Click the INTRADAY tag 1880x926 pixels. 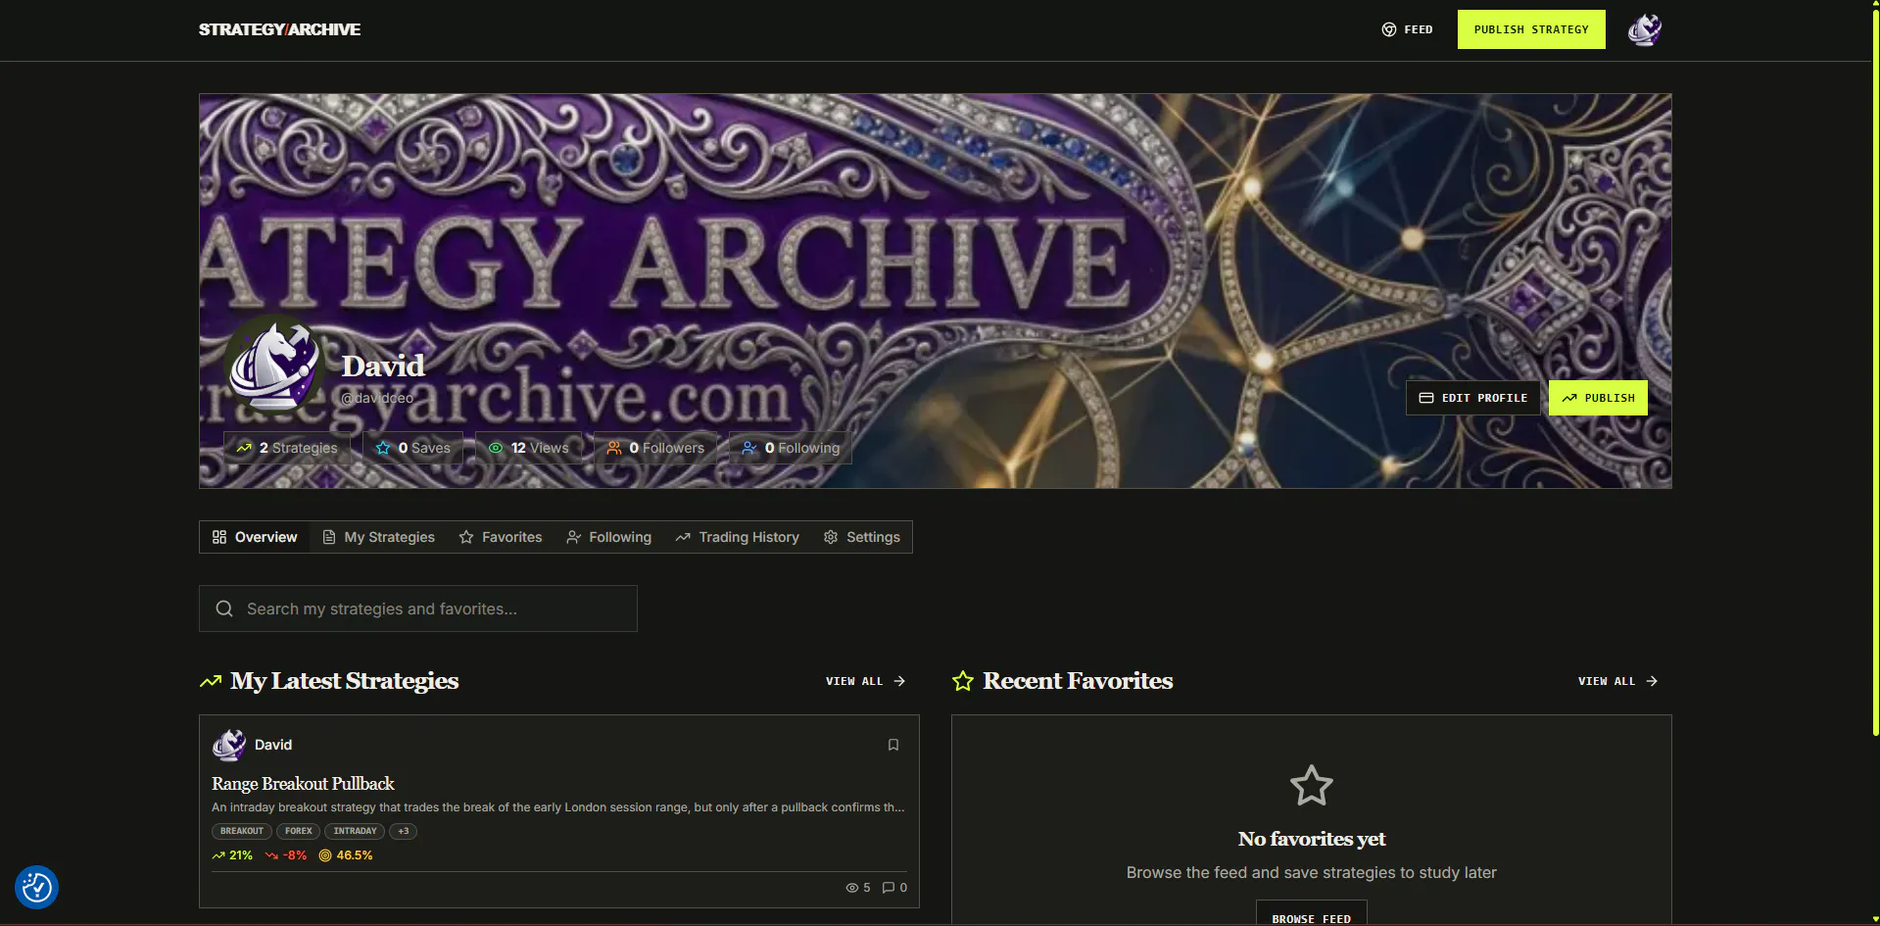click(355, 831)
